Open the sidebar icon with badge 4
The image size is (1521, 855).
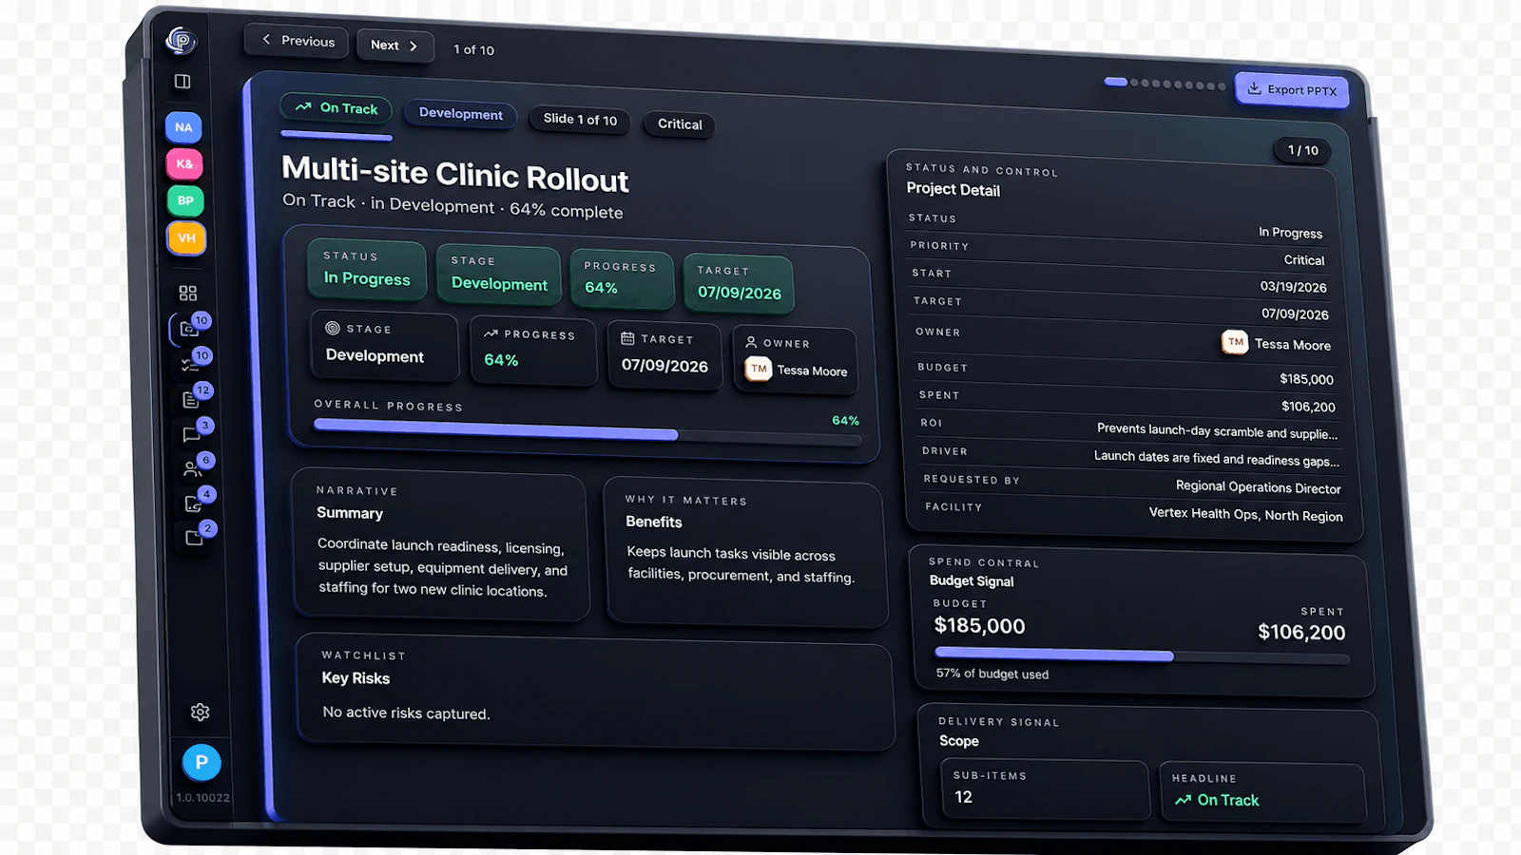(x=193, y=503)
